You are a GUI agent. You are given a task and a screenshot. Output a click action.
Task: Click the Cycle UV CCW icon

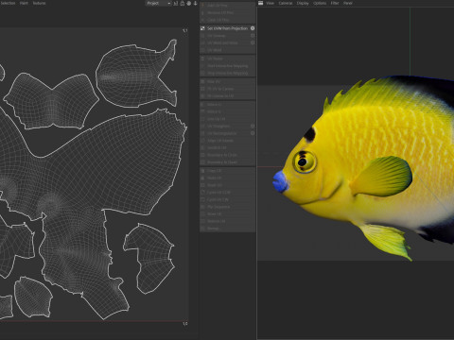click(x=202, y=193)
